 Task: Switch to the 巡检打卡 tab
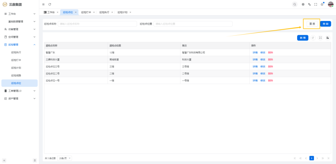[86, 12]
